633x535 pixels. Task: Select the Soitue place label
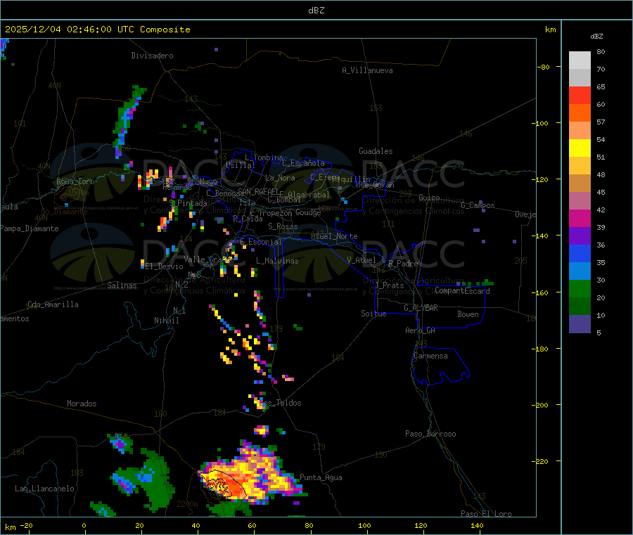tap(374, 314)
